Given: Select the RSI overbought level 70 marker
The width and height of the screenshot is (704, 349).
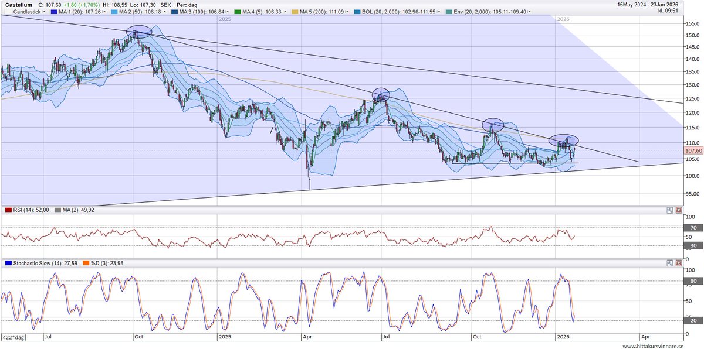Looking at the screenshot, I should click(x=692, y=227).
